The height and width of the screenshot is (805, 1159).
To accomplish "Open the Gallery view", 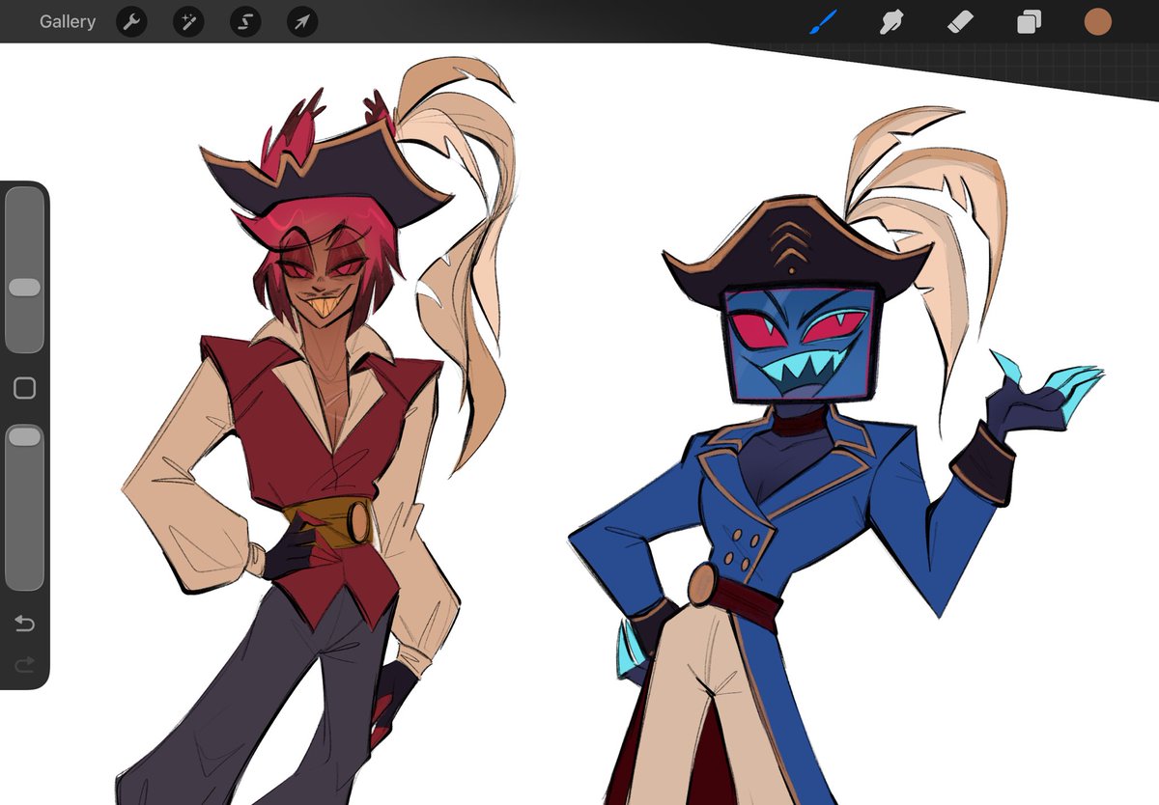I will point(68,21).
